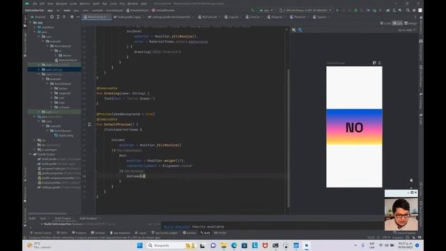Open the Version Control tool window
This screenshot has height=251, width=446.
pos(41,233)
